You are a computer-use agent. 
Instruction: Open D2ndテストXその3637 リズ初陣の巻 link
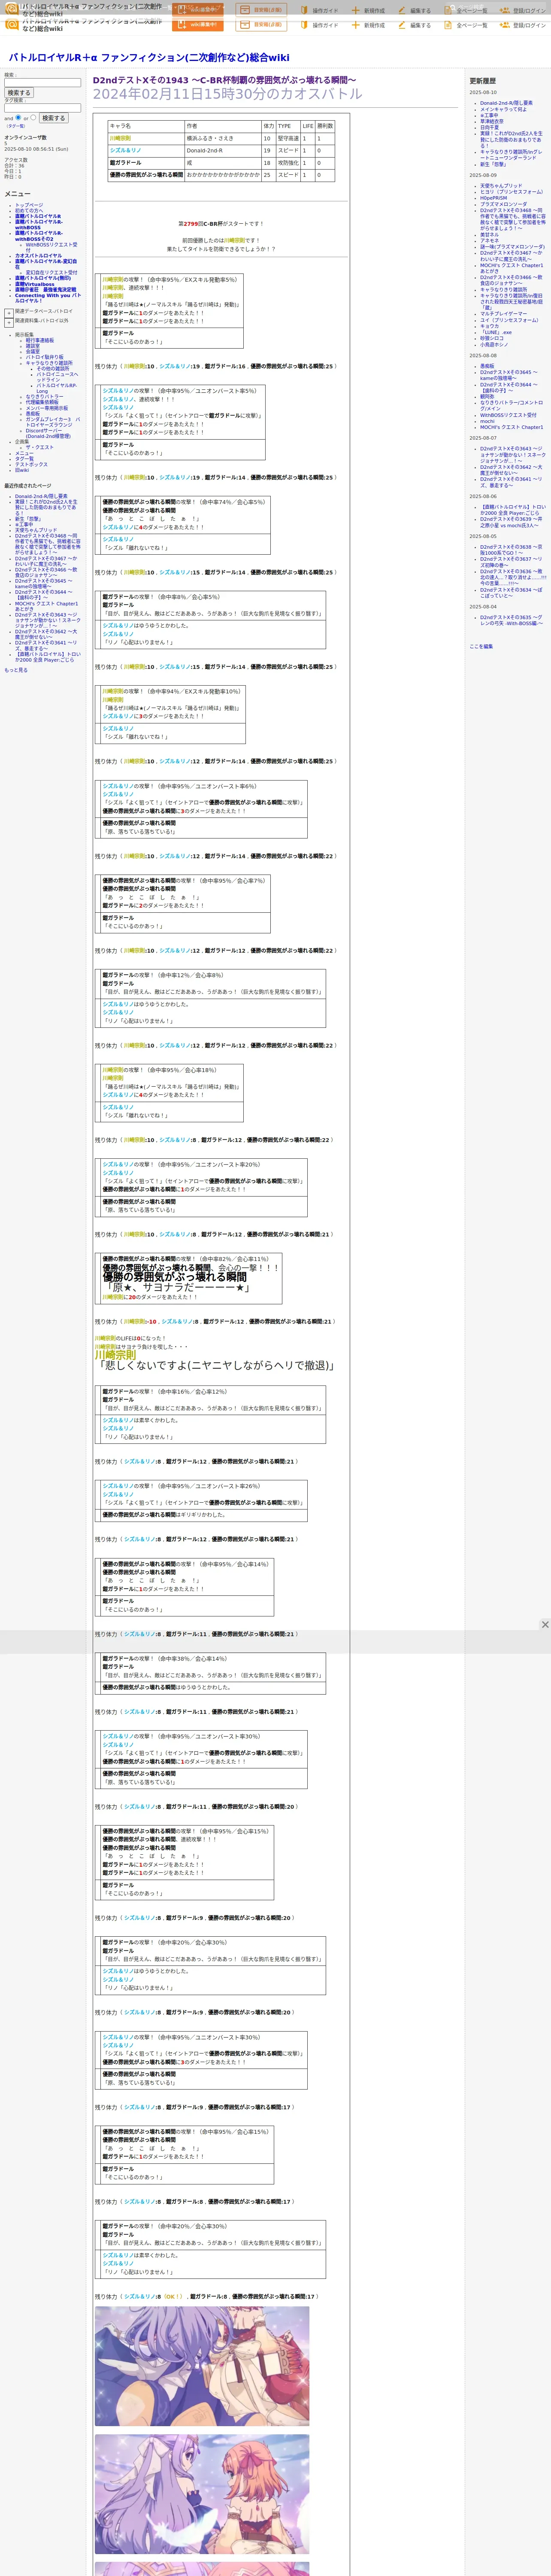coord(511,562)
